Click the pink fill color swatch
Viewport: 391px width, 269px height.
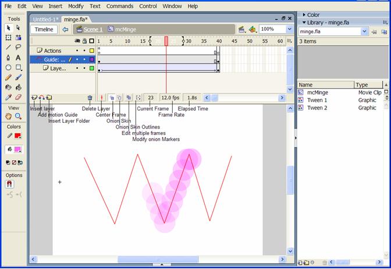19,150
